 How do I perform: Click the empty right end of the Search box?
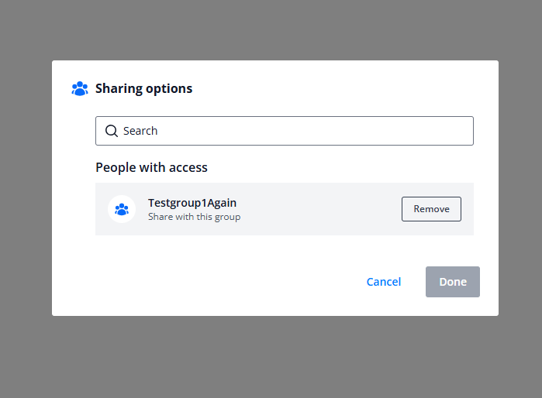415,131
